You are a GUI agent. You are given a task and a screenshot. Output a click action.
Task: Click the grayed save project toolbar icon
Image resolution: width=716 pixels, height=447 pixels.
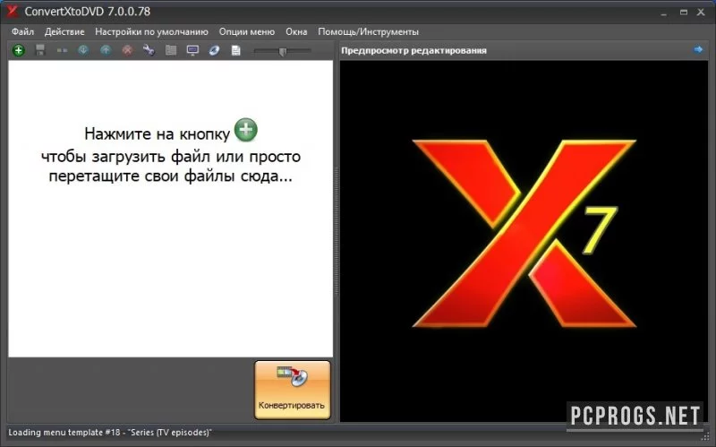(x=40, y=50)
